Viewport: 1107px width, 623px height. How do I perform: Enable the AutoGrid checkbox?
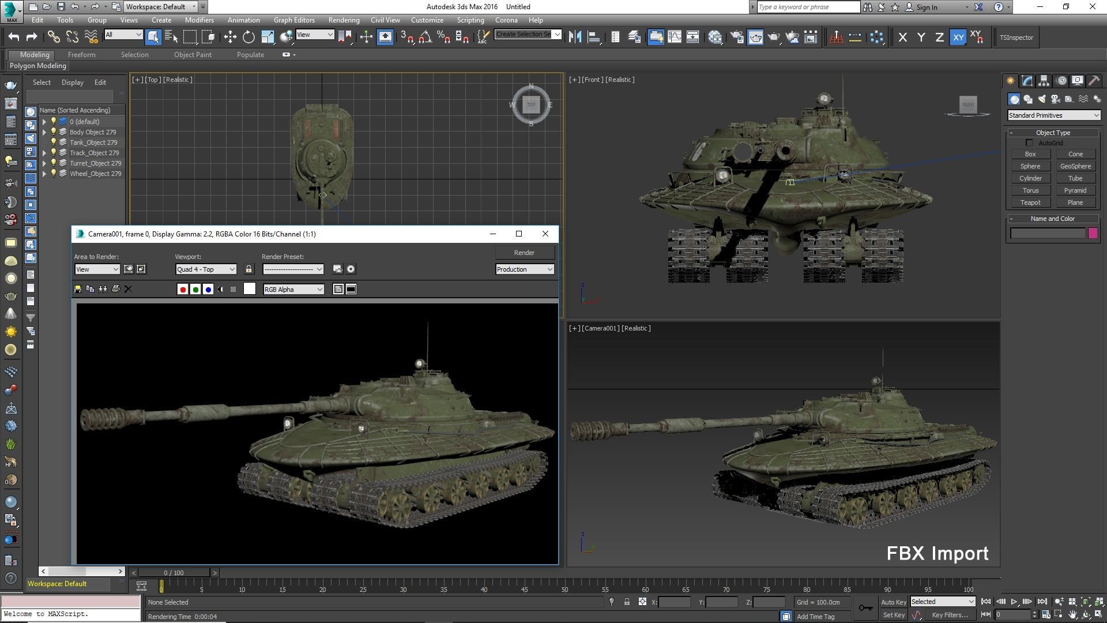(x=1029, y=143)
